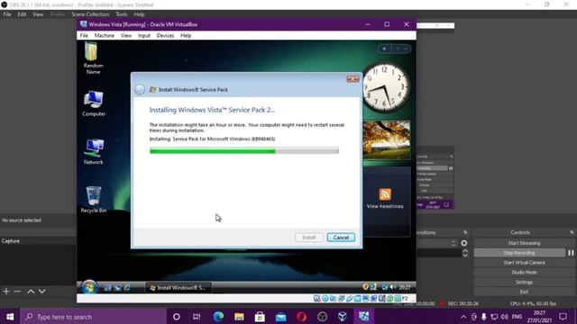Open VirtualBox View menu

126,36
